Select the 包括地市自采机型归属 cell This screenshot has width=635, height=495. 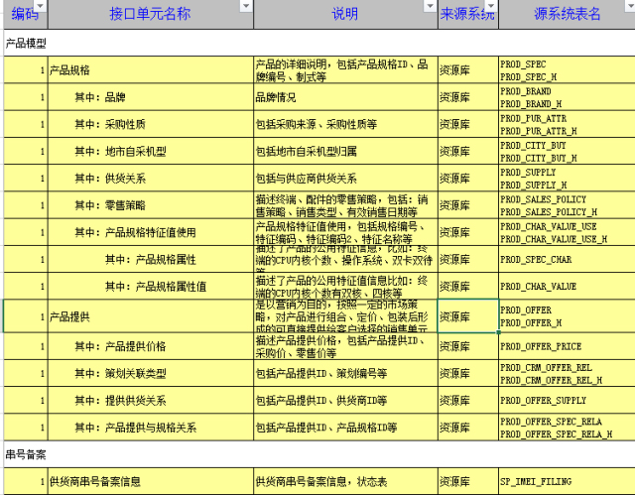[346, 152]
